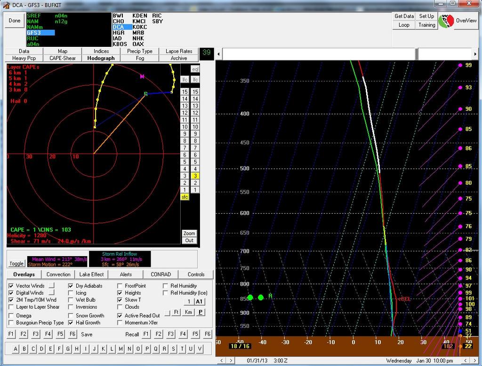
Task: Switch to the Archive tab
Action: (178, 58)
